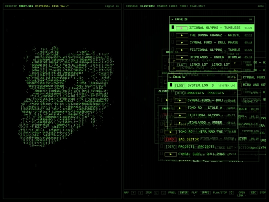Screen dimensions: 269x202
Task: Select the Desktop header item
Action: click(x=11, y=6)
